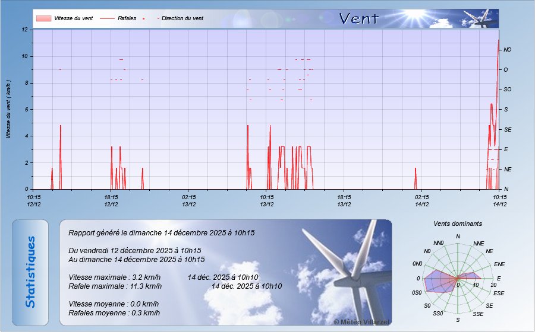Click the Vent title text
Screen dimensions: 535x332
tap(358, 18)
